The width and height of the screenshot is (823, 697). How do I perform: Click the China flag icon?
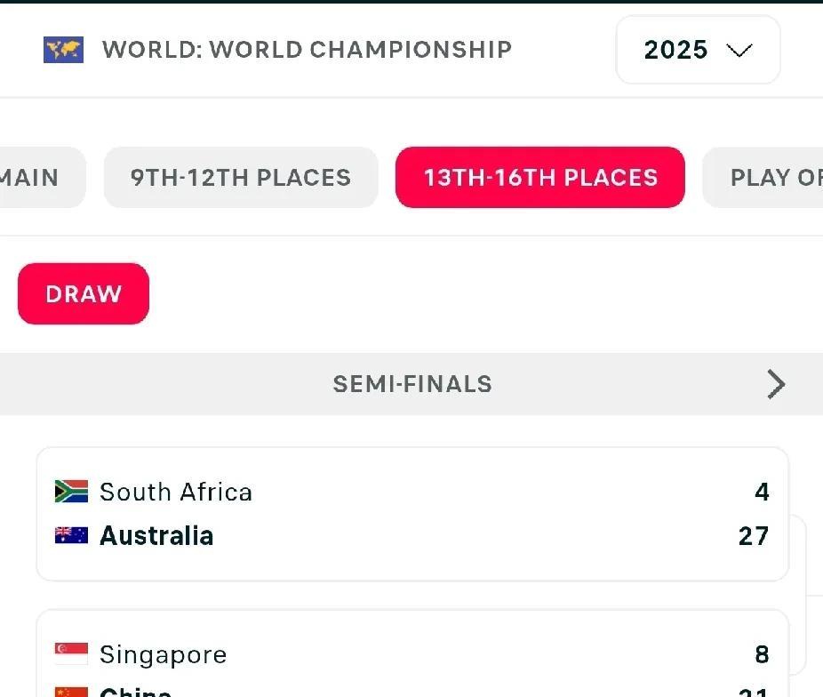(71, 691)
